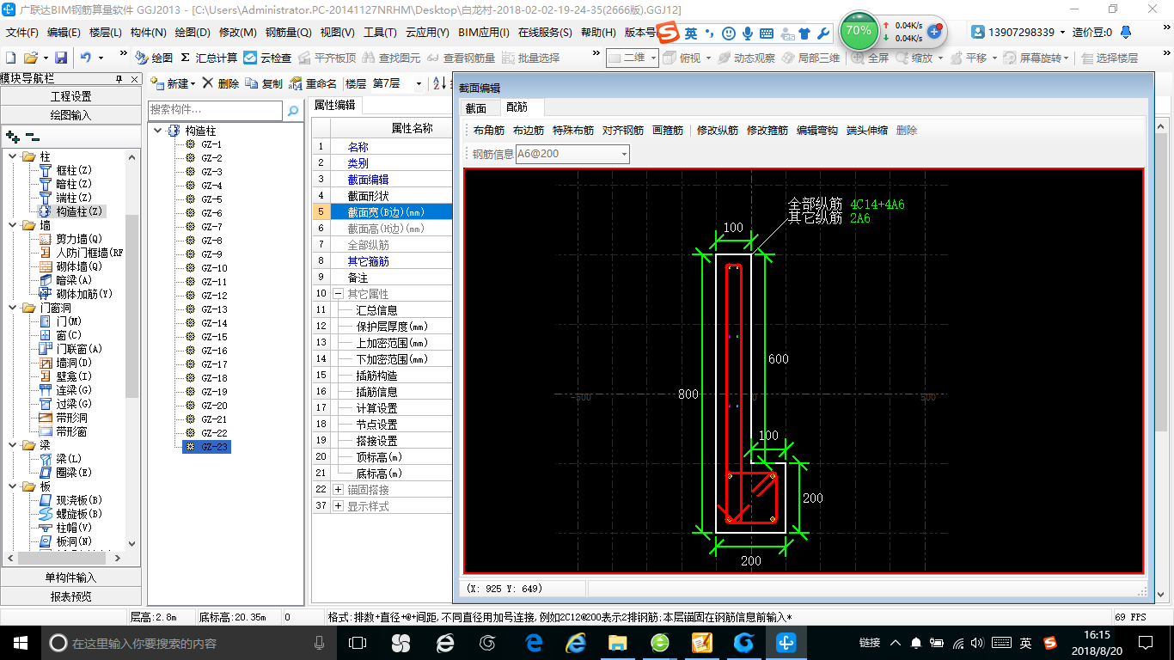Open File Explorer from the taskbar
1174x660 pixels.
(x=617, y=642)
